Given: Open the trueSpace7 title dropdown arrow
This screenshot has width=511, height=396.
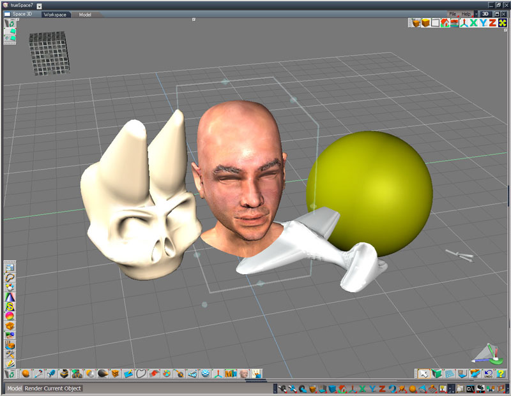Looking at the screenshot, I should (x=39, y=5).
